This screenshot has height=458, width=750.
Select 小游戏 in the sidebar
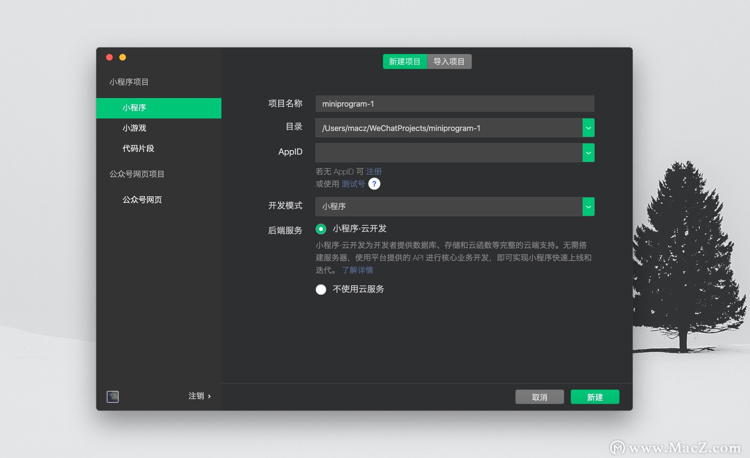click(134, 128)
